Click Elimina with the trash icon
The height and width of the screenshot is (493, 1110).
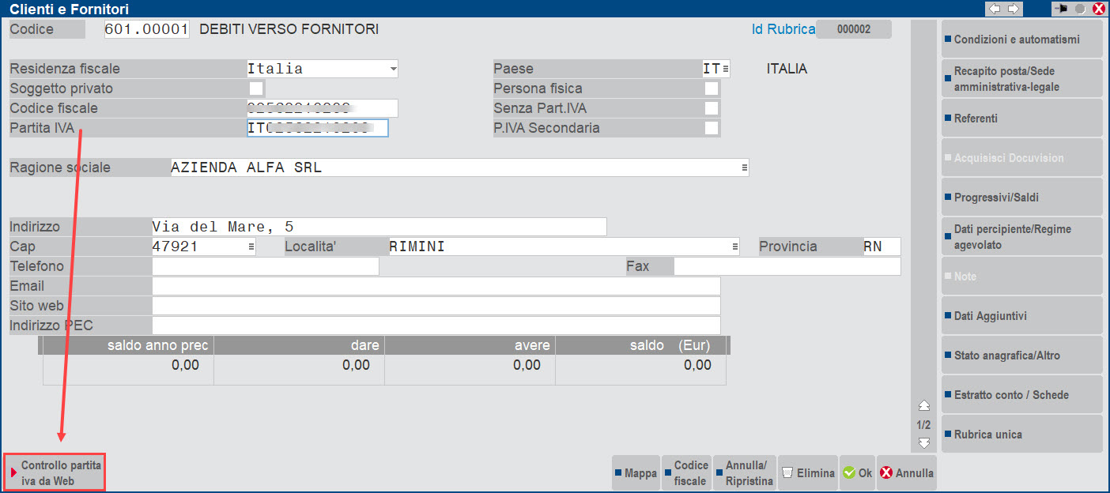[x=808, y=473]
